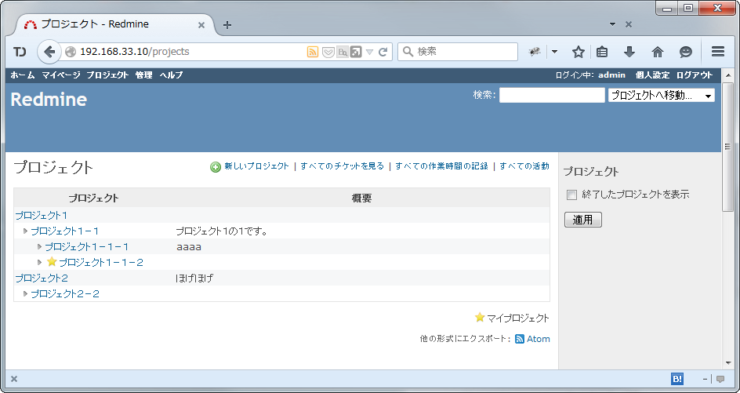Viewport: 740px width, 393px height.
Task: Open the プロジェクト2 project link
Action: coord(42,278)
